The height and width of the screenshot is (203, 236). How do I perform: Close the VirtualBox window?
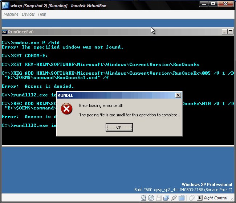(225, 4)
